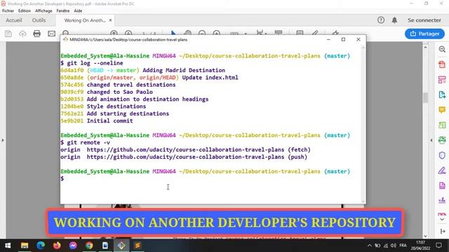This screenshot has width=449, height=252.
Task: Click the cloud upload icon in the toolbar
Action: tap(22, 34)
